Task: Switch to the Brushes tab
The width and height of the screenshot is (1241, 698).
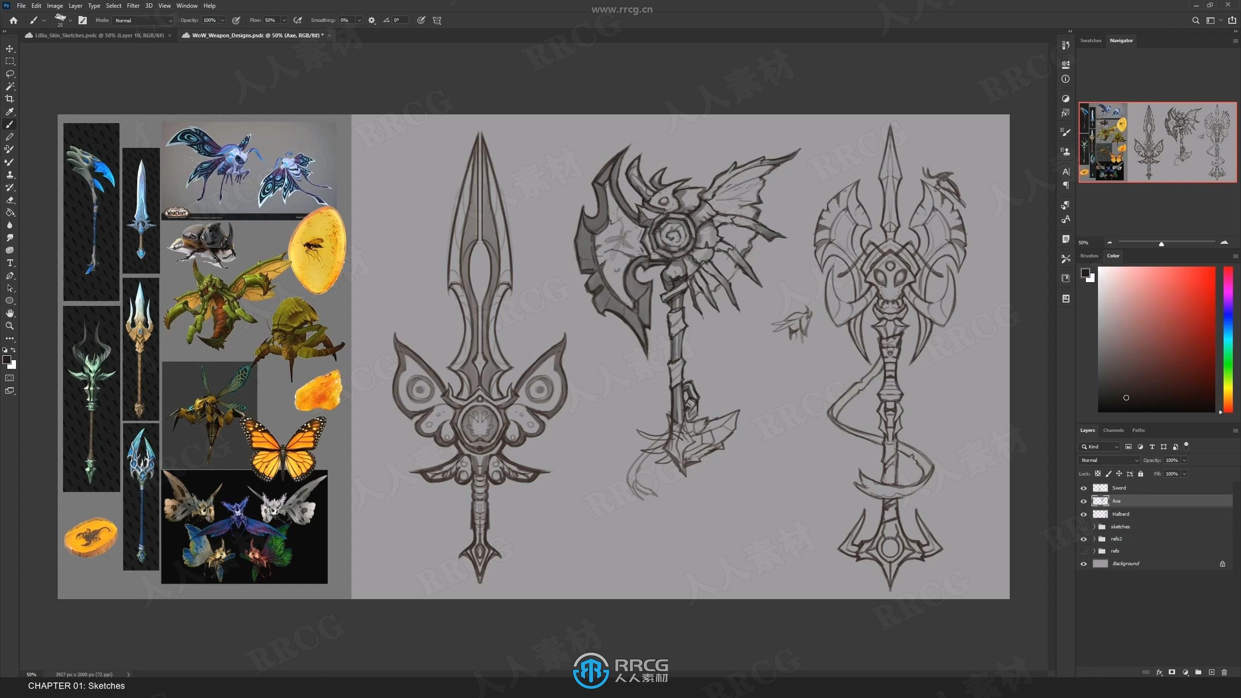Action: [x=1089, y=256]
